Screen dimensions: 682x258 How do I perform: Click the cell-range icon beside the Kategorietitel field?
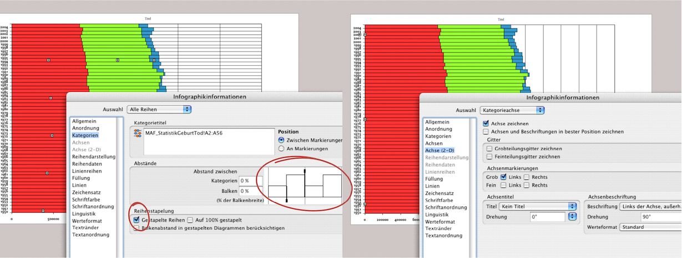click(x=138, y=133)
